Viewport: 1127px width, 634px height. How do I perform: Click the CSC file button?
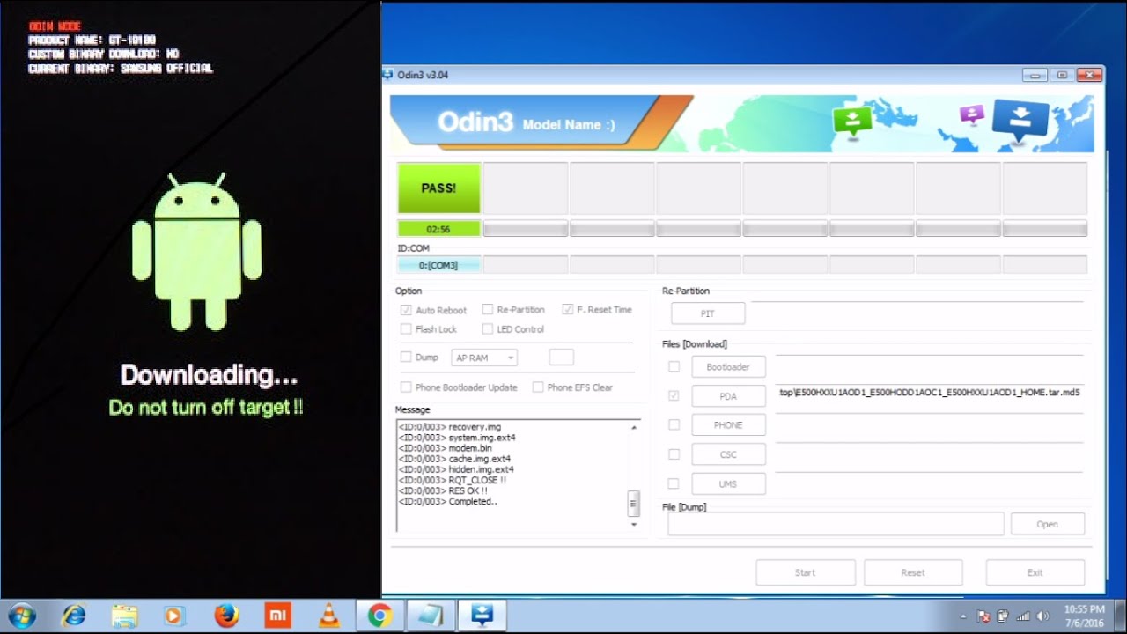pyautogui.click(x=728, y=454)
